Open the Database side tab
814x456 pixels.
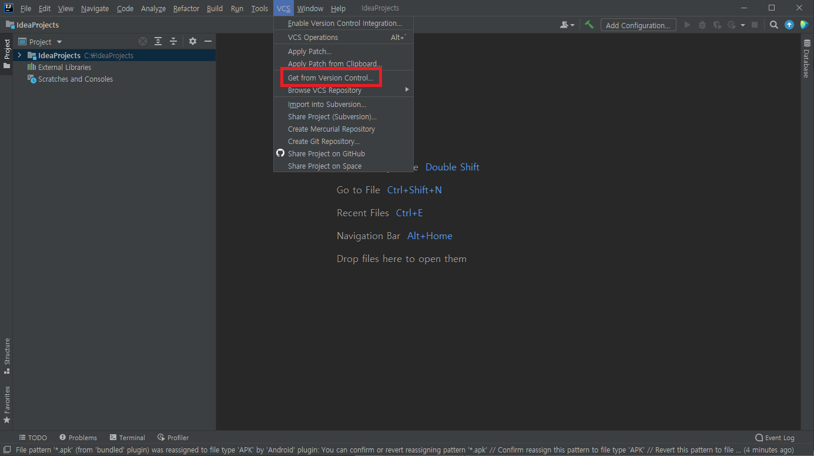807,59
